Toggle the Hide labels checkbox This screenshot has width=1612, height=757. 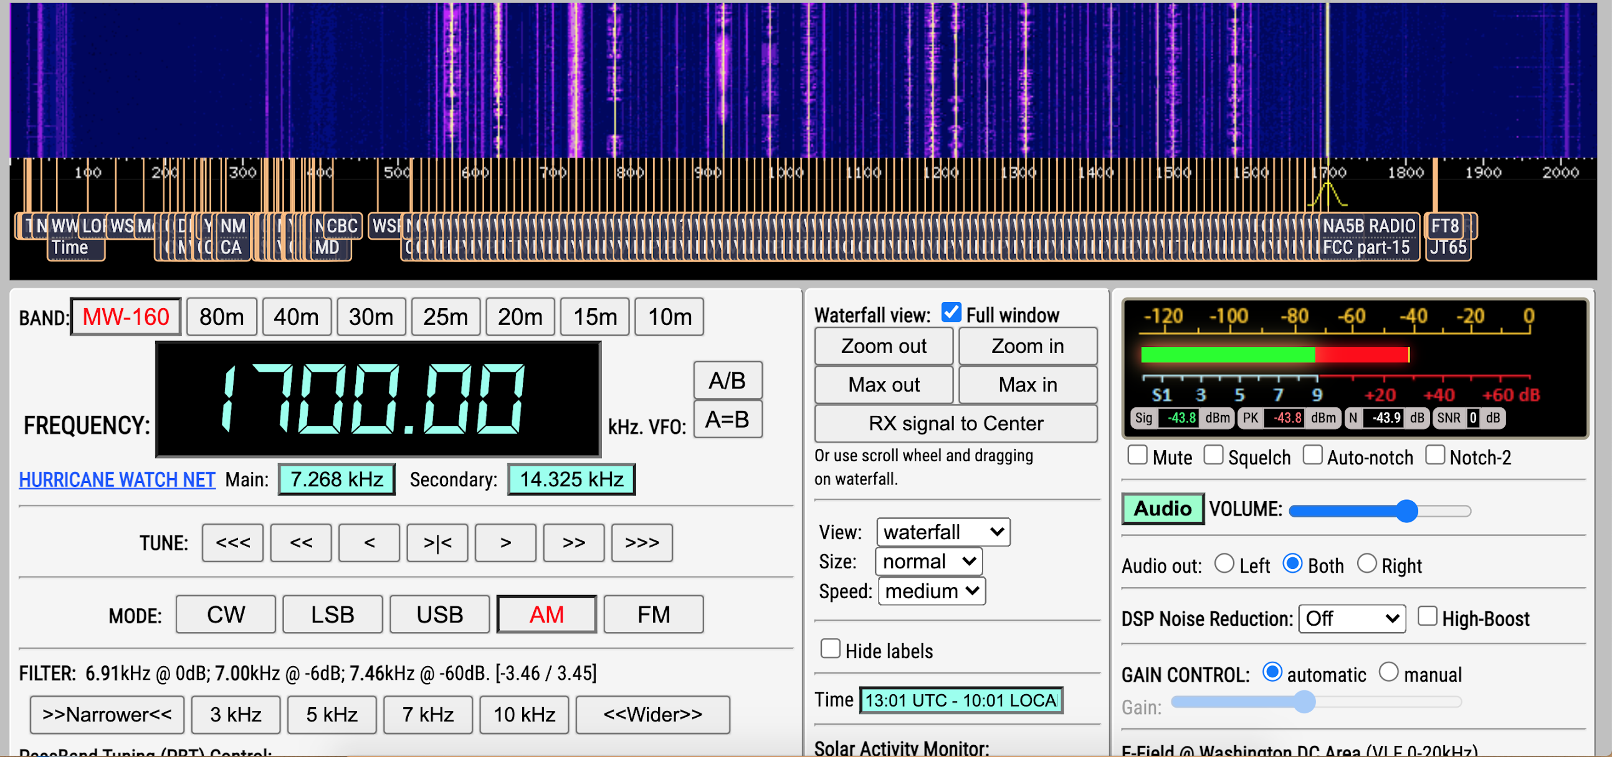(x=830, y=648)
